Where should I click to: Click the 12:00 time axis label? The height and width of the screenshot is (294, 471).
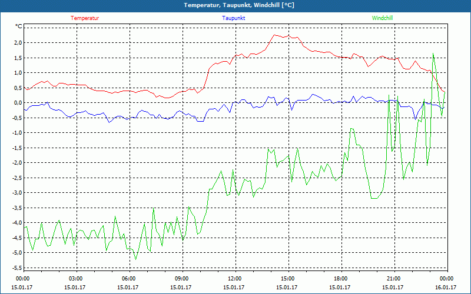pyautogui.click(x=234, y=279)
